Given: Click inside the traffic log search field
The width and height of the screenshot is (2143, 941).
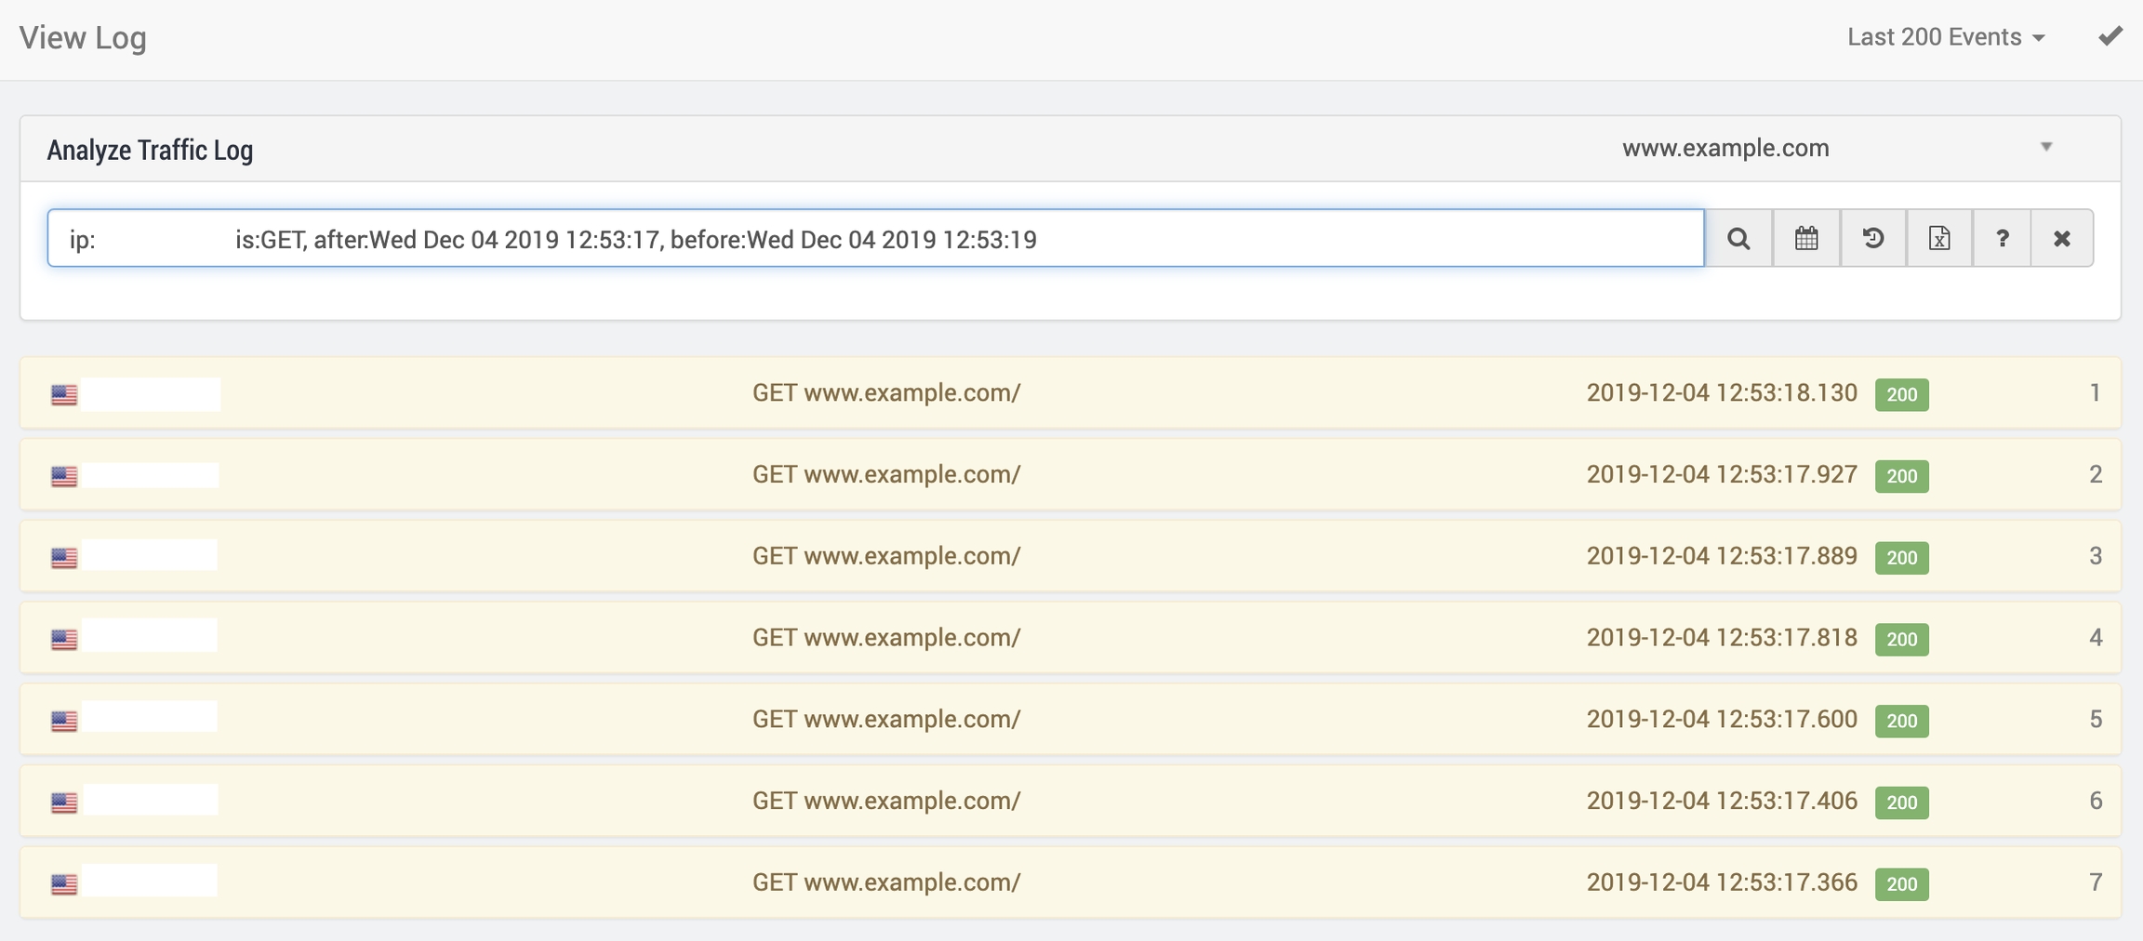Looking at the screenshot, I should click(x=874, y=239).
